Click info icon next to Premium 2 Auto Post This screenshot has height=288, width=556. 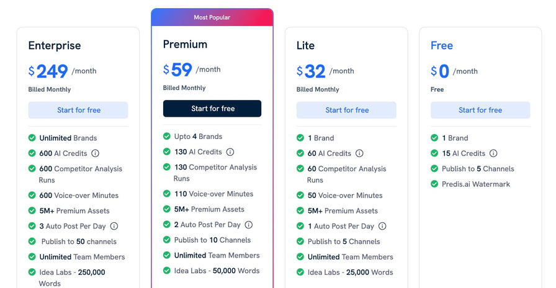coord(249,225)
